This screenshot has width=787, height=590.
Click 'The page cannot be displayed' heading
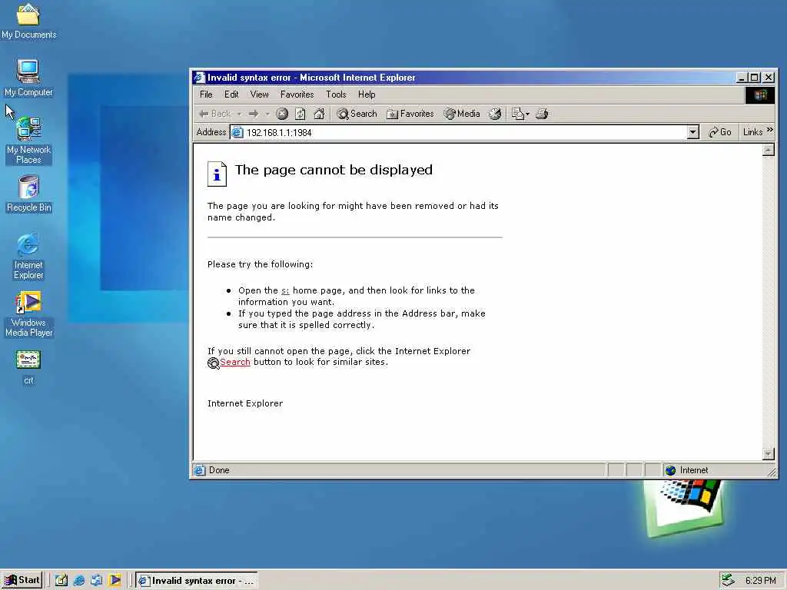(334, 170)
